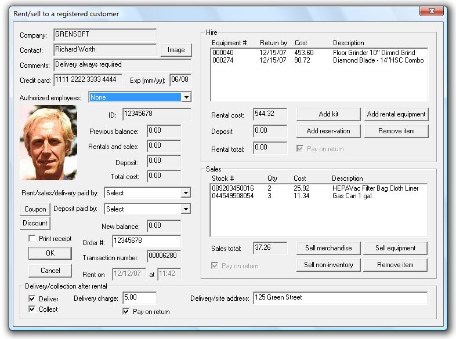Open the Authorized employees dropdown
The height and width of the screenshot is (339, 456).
point(186,97)
